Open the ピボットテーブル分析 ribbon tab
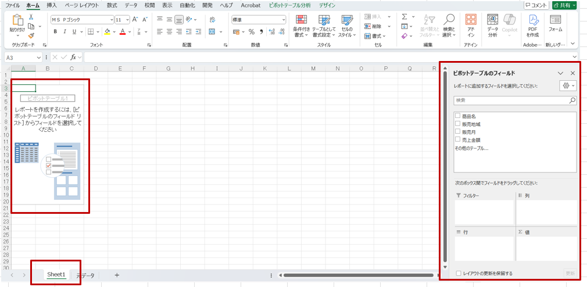 pyautogui.click(x=289, y=5)
